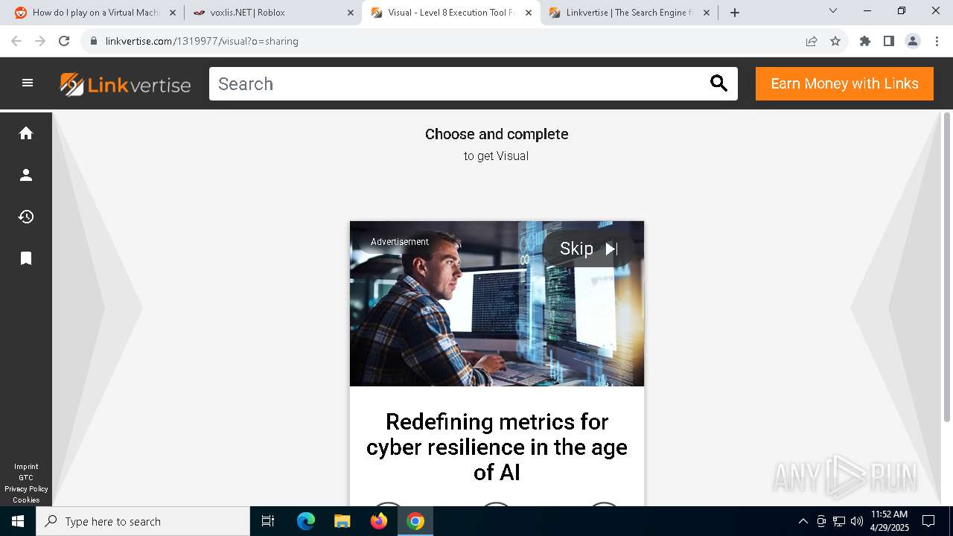This screenshot has height=536, width=953.
Task: Open Chrome extensions puzzle icon
Action: (x=865, y=41)
